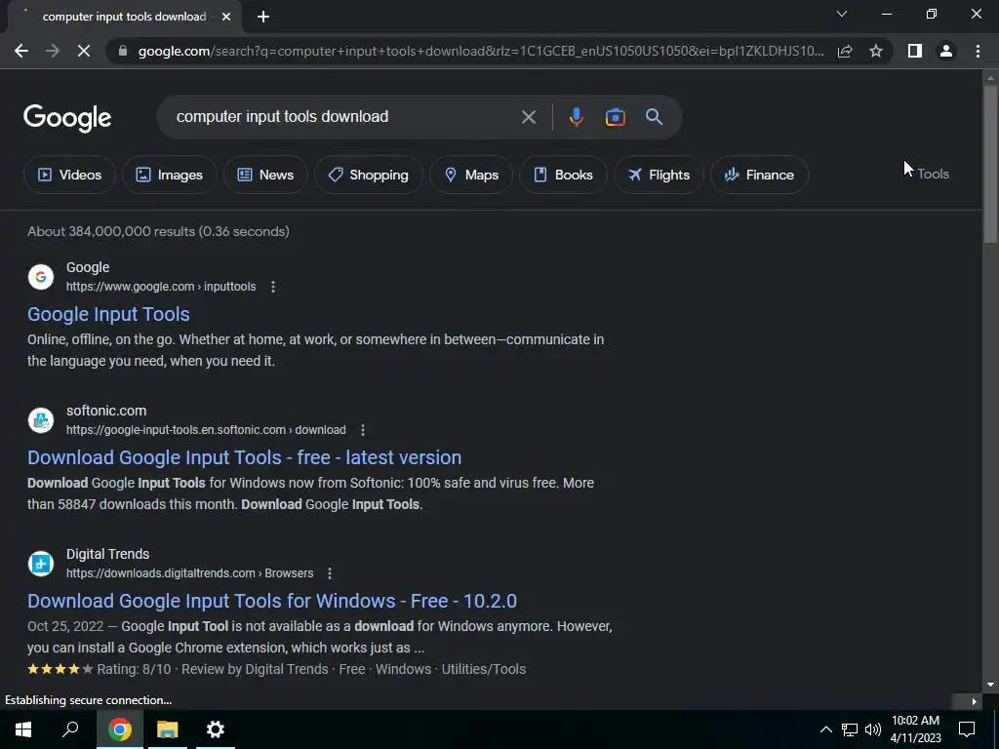Toggle the browser side panel
Image resolution: width=999 pixels, height=749 pixels.
click(x=915, y=51)
